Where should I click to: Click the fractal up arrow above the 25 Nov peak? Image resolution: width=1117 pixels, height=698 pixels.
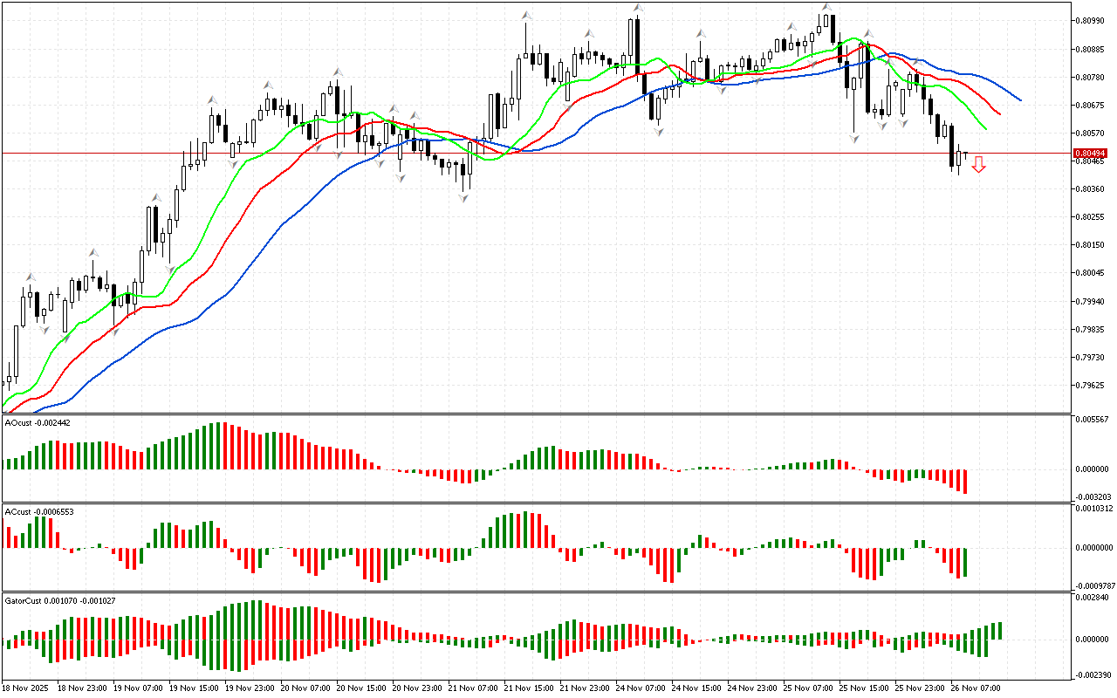826,7
